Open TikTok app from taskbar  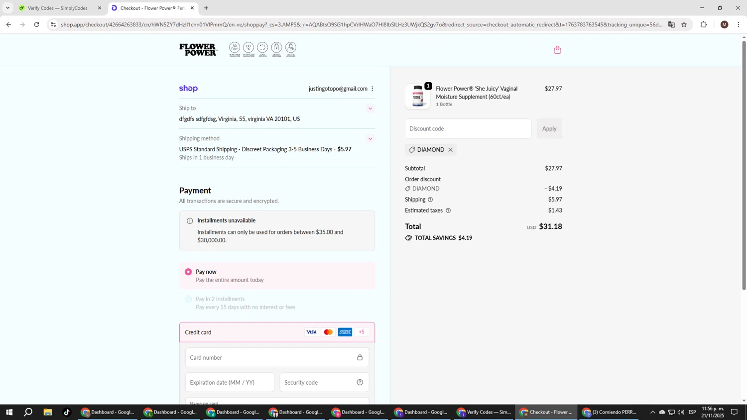coord(67,412)
